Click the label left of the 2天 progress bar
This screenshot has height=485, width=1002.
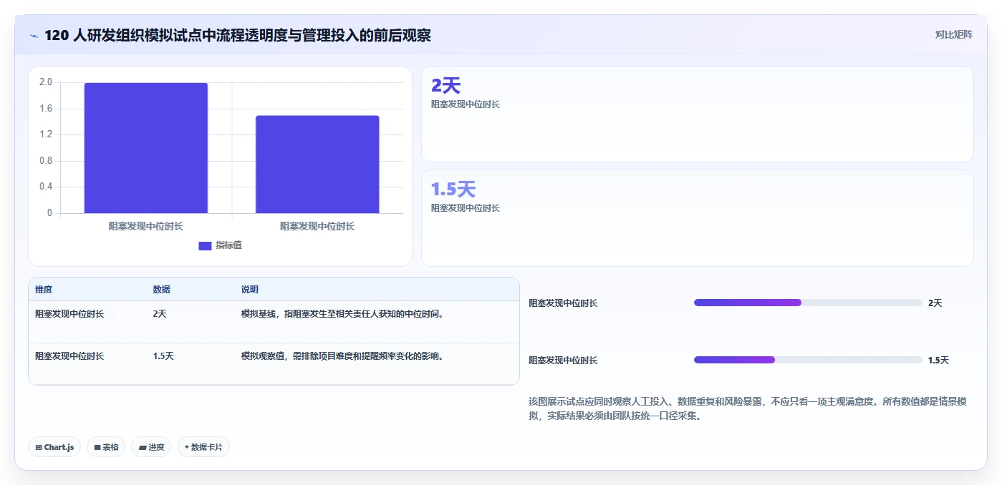click(x=563, y=303)
